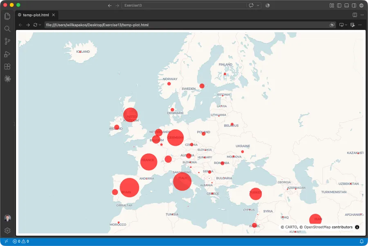Open the Accounts avatar menu
Viewport: 368px width, 246px height.
[x=7, y=218]
